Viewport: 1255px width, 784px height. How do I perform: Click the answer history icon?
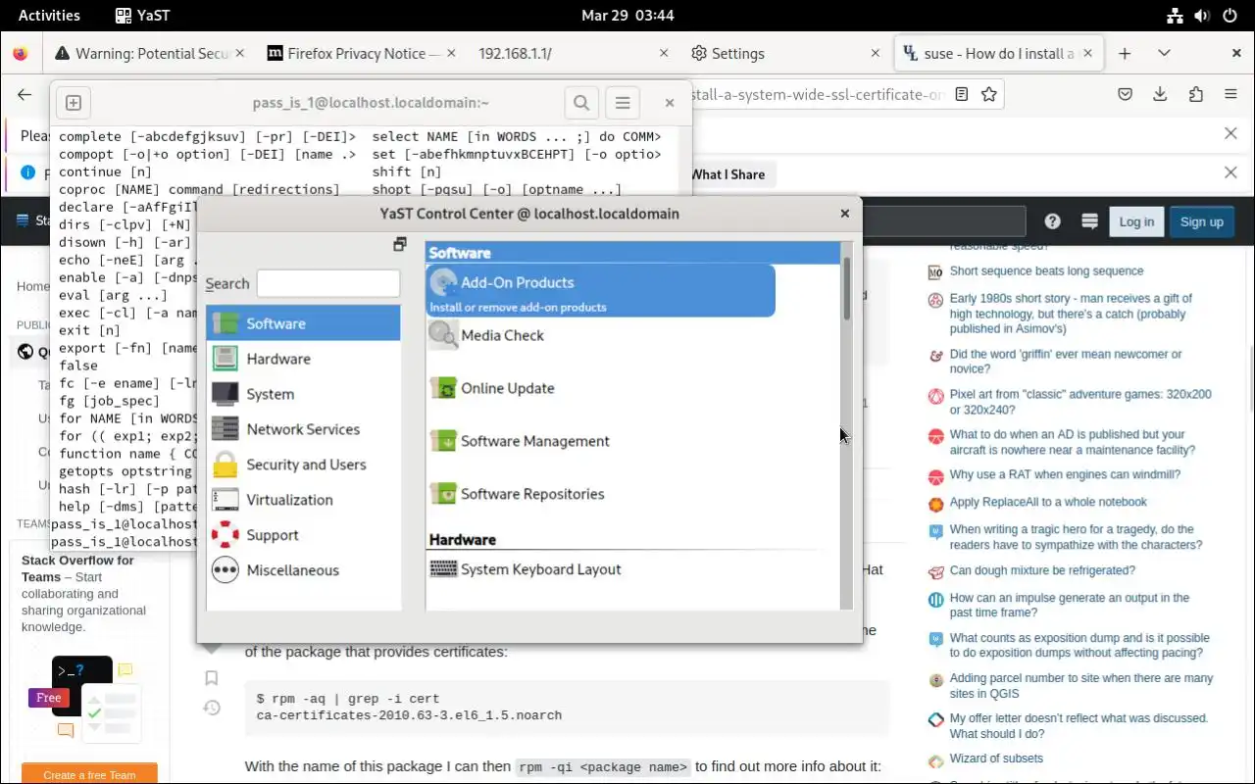(211, 708)
